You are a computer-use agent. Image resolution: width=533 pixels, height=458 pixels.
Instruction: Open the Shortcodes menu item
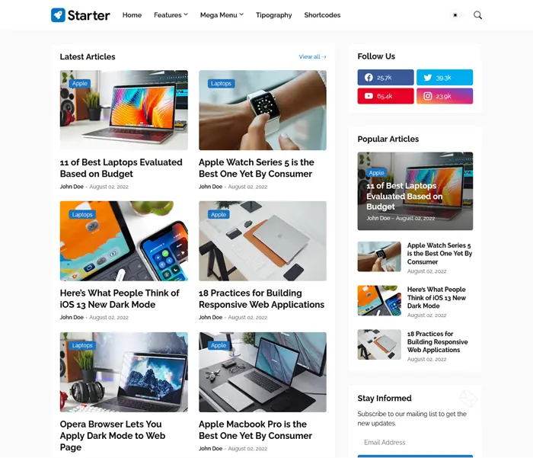[x=322, y=15]
